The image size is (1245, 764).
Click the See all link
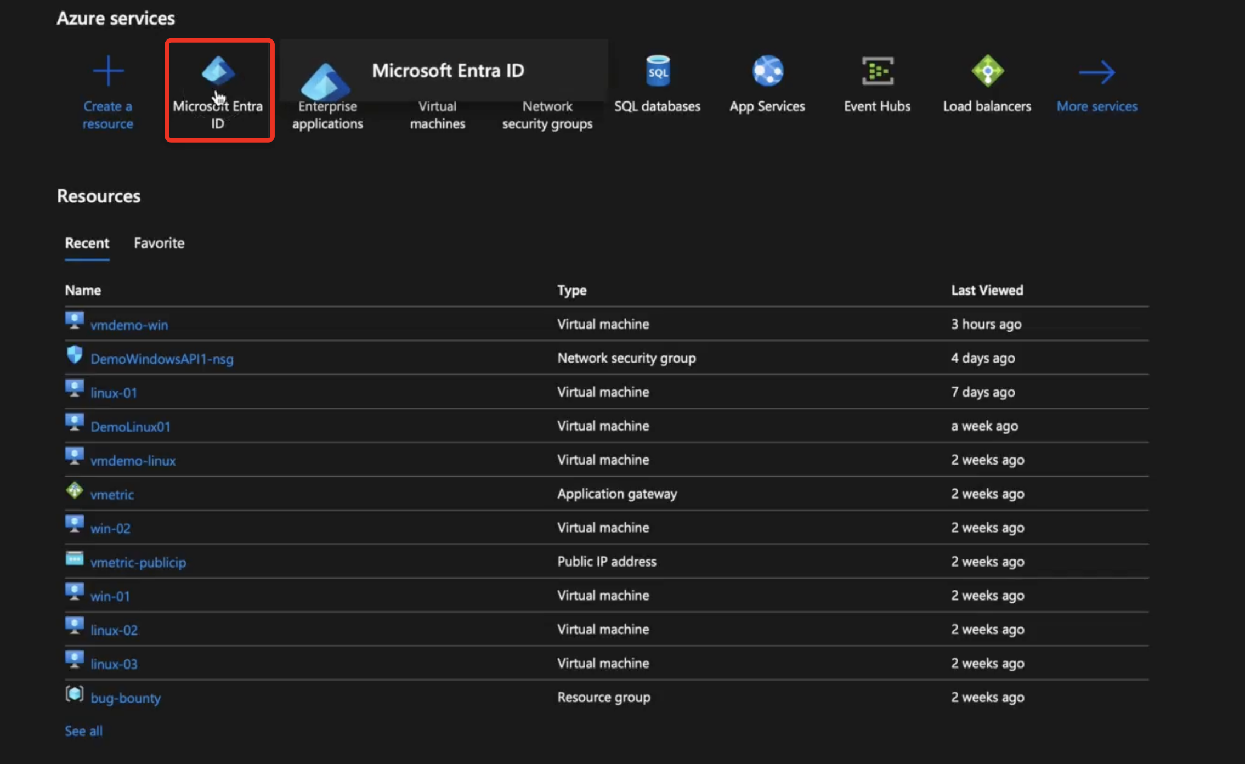tap(84, 731)
